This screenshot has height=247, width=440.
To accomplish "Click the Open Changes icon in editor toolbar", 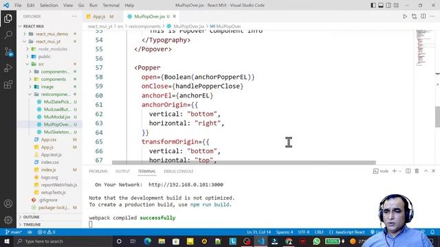I will 414,16.
